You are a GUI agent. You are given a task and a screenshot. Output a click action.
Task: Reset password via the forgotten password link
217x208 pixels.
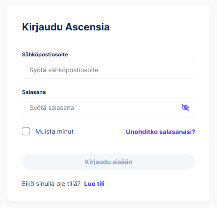pos(160,132)
